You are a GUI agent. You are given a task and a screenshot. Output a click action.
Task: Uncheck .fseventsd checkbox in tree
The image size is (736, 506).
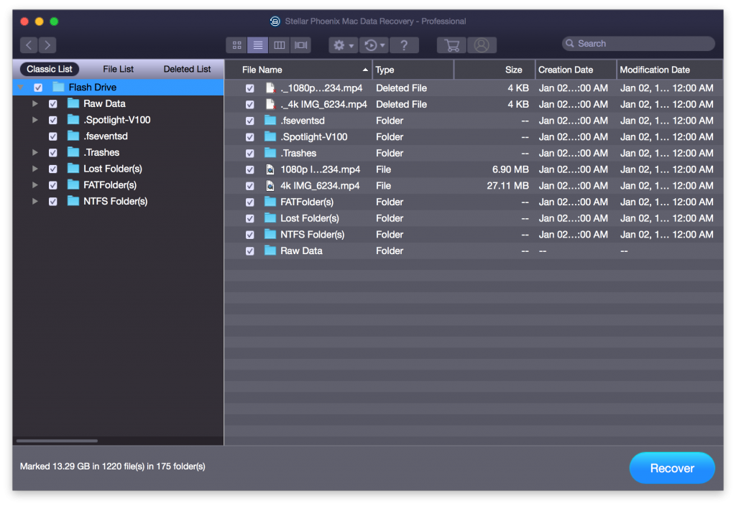pyautogui.click(x=53, y=136)
